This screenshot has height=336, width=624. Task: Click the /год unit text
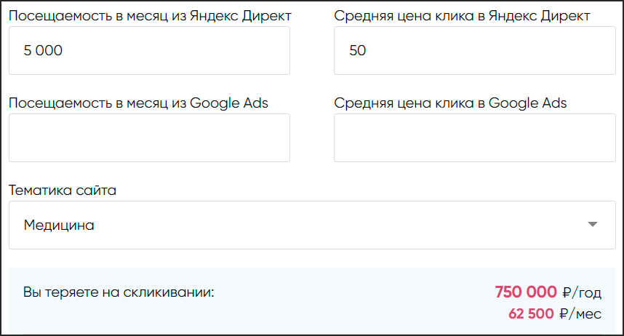click(x=590, y=292)
